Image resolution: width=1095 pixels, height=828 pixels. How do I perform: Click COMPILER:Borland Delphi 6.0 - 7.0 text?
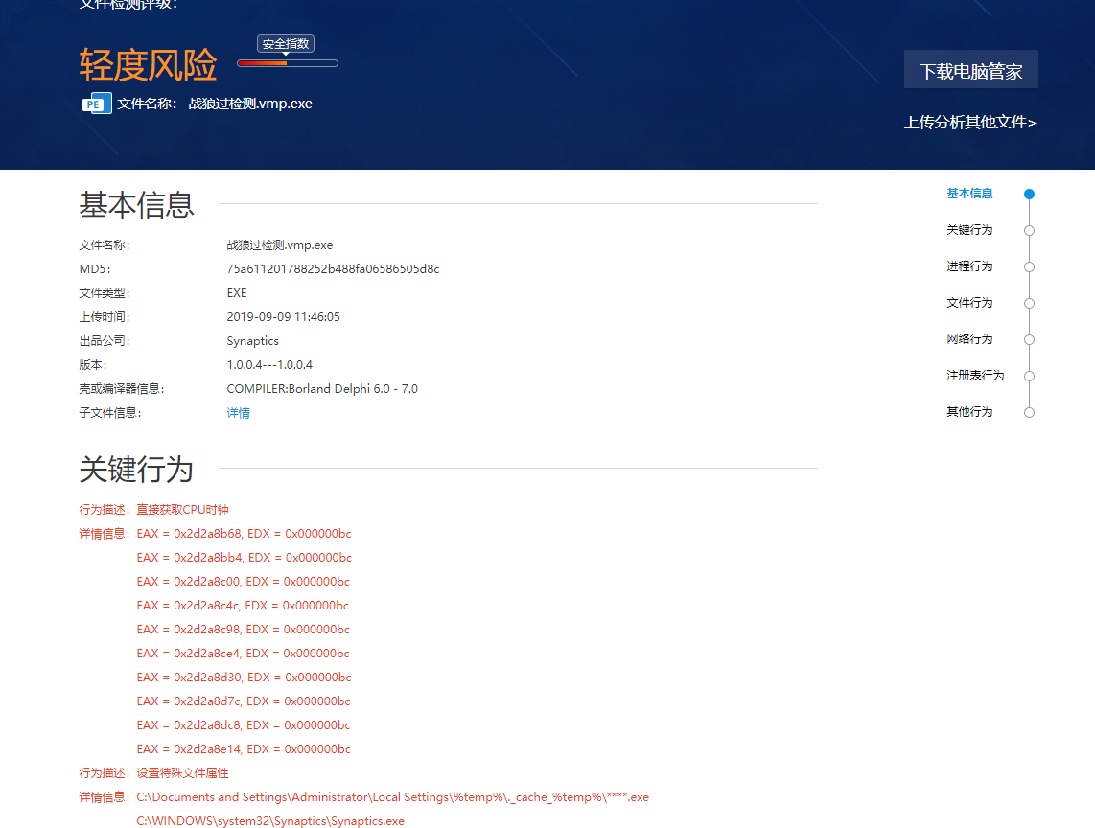pos(322,388)
